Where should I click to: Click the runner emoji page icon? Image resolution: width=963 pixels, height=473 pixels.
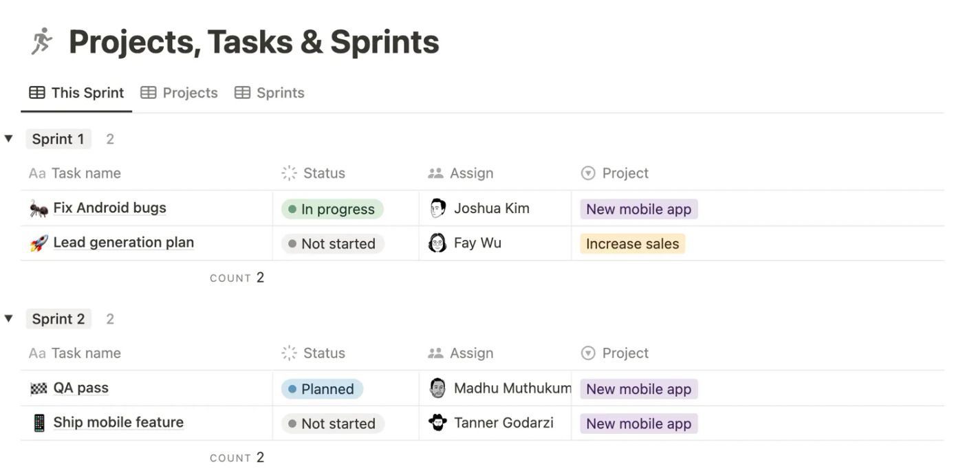(41, 41)
